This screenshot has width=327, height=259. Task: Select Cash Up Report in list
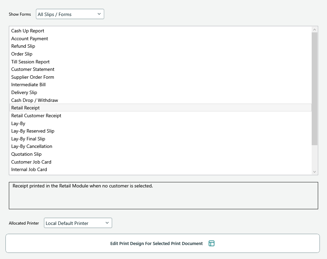point(160,31)
